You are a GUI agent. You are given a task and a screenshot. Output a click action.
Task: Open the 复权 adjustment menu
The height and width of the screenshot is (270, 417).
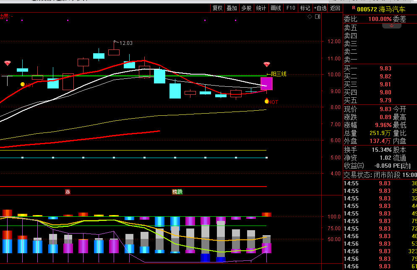(217, 8)
